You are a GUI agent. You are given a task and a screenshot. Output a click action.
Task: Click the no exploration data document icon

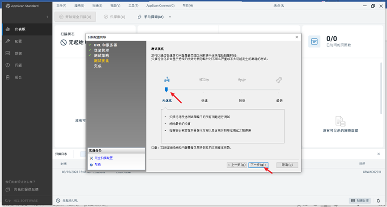tap(340, 121)
